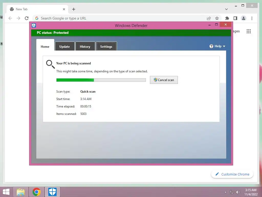Click the Windows Defender shield title icon
This screenshot has width=262, height=197.
point(34,25)
